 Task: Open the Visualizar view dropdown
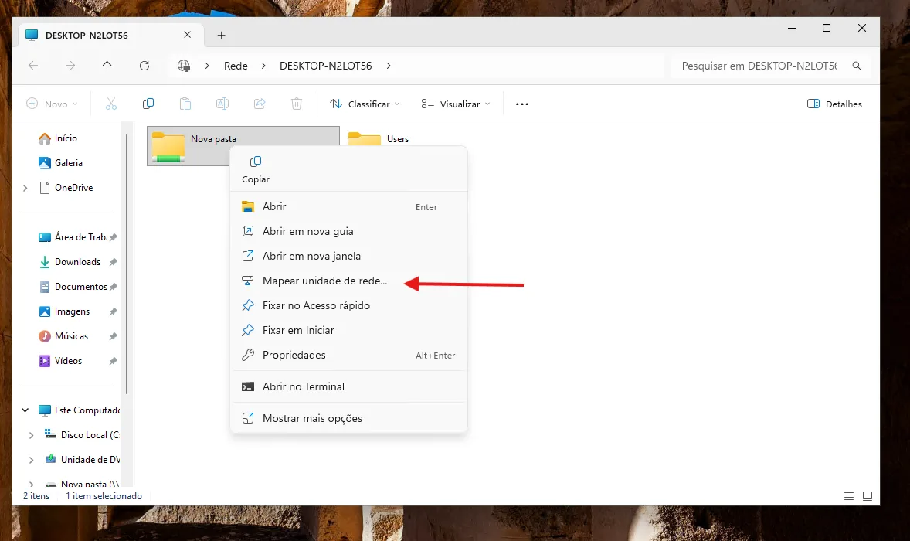(x=456, y=104)
